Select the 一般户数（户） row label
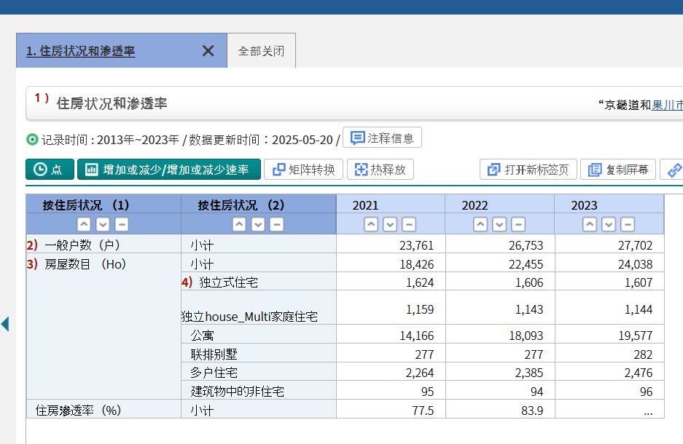This screenshot has width=683, height=444. [82, 245]
